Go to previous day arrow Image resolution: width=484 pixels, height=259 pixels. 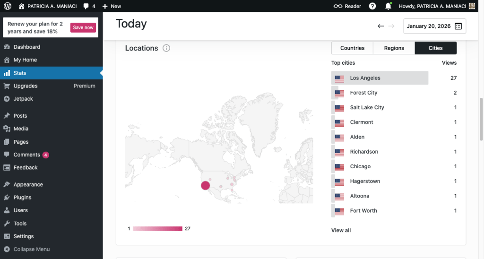click(380, 26)
